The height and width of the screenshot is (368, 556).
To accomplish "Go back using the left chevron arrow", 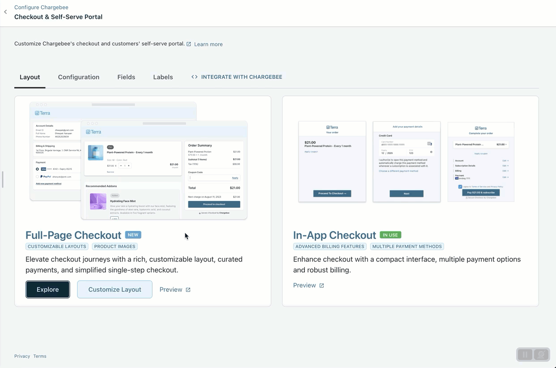I will pyautogui.click(x=5, y=12).
